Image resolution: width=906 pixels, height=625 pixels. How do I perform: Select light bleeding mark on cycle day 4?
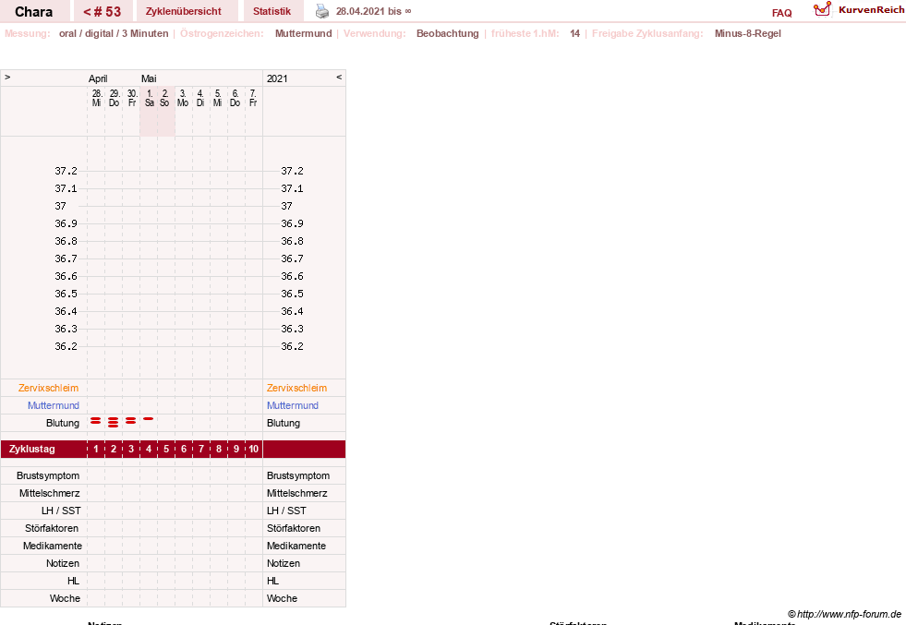[x=149, y=419]
